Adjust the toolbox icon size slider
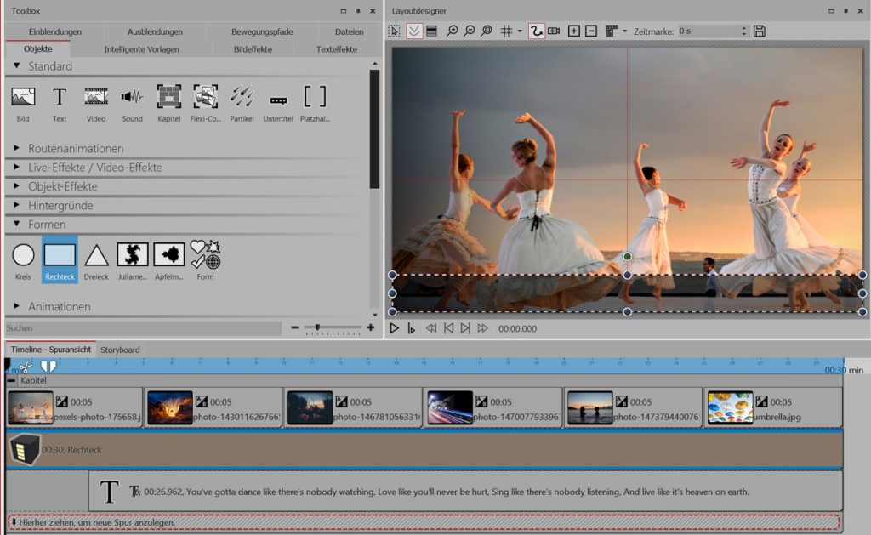This screenshot has width=871, height=535. [x=318, y=327]
